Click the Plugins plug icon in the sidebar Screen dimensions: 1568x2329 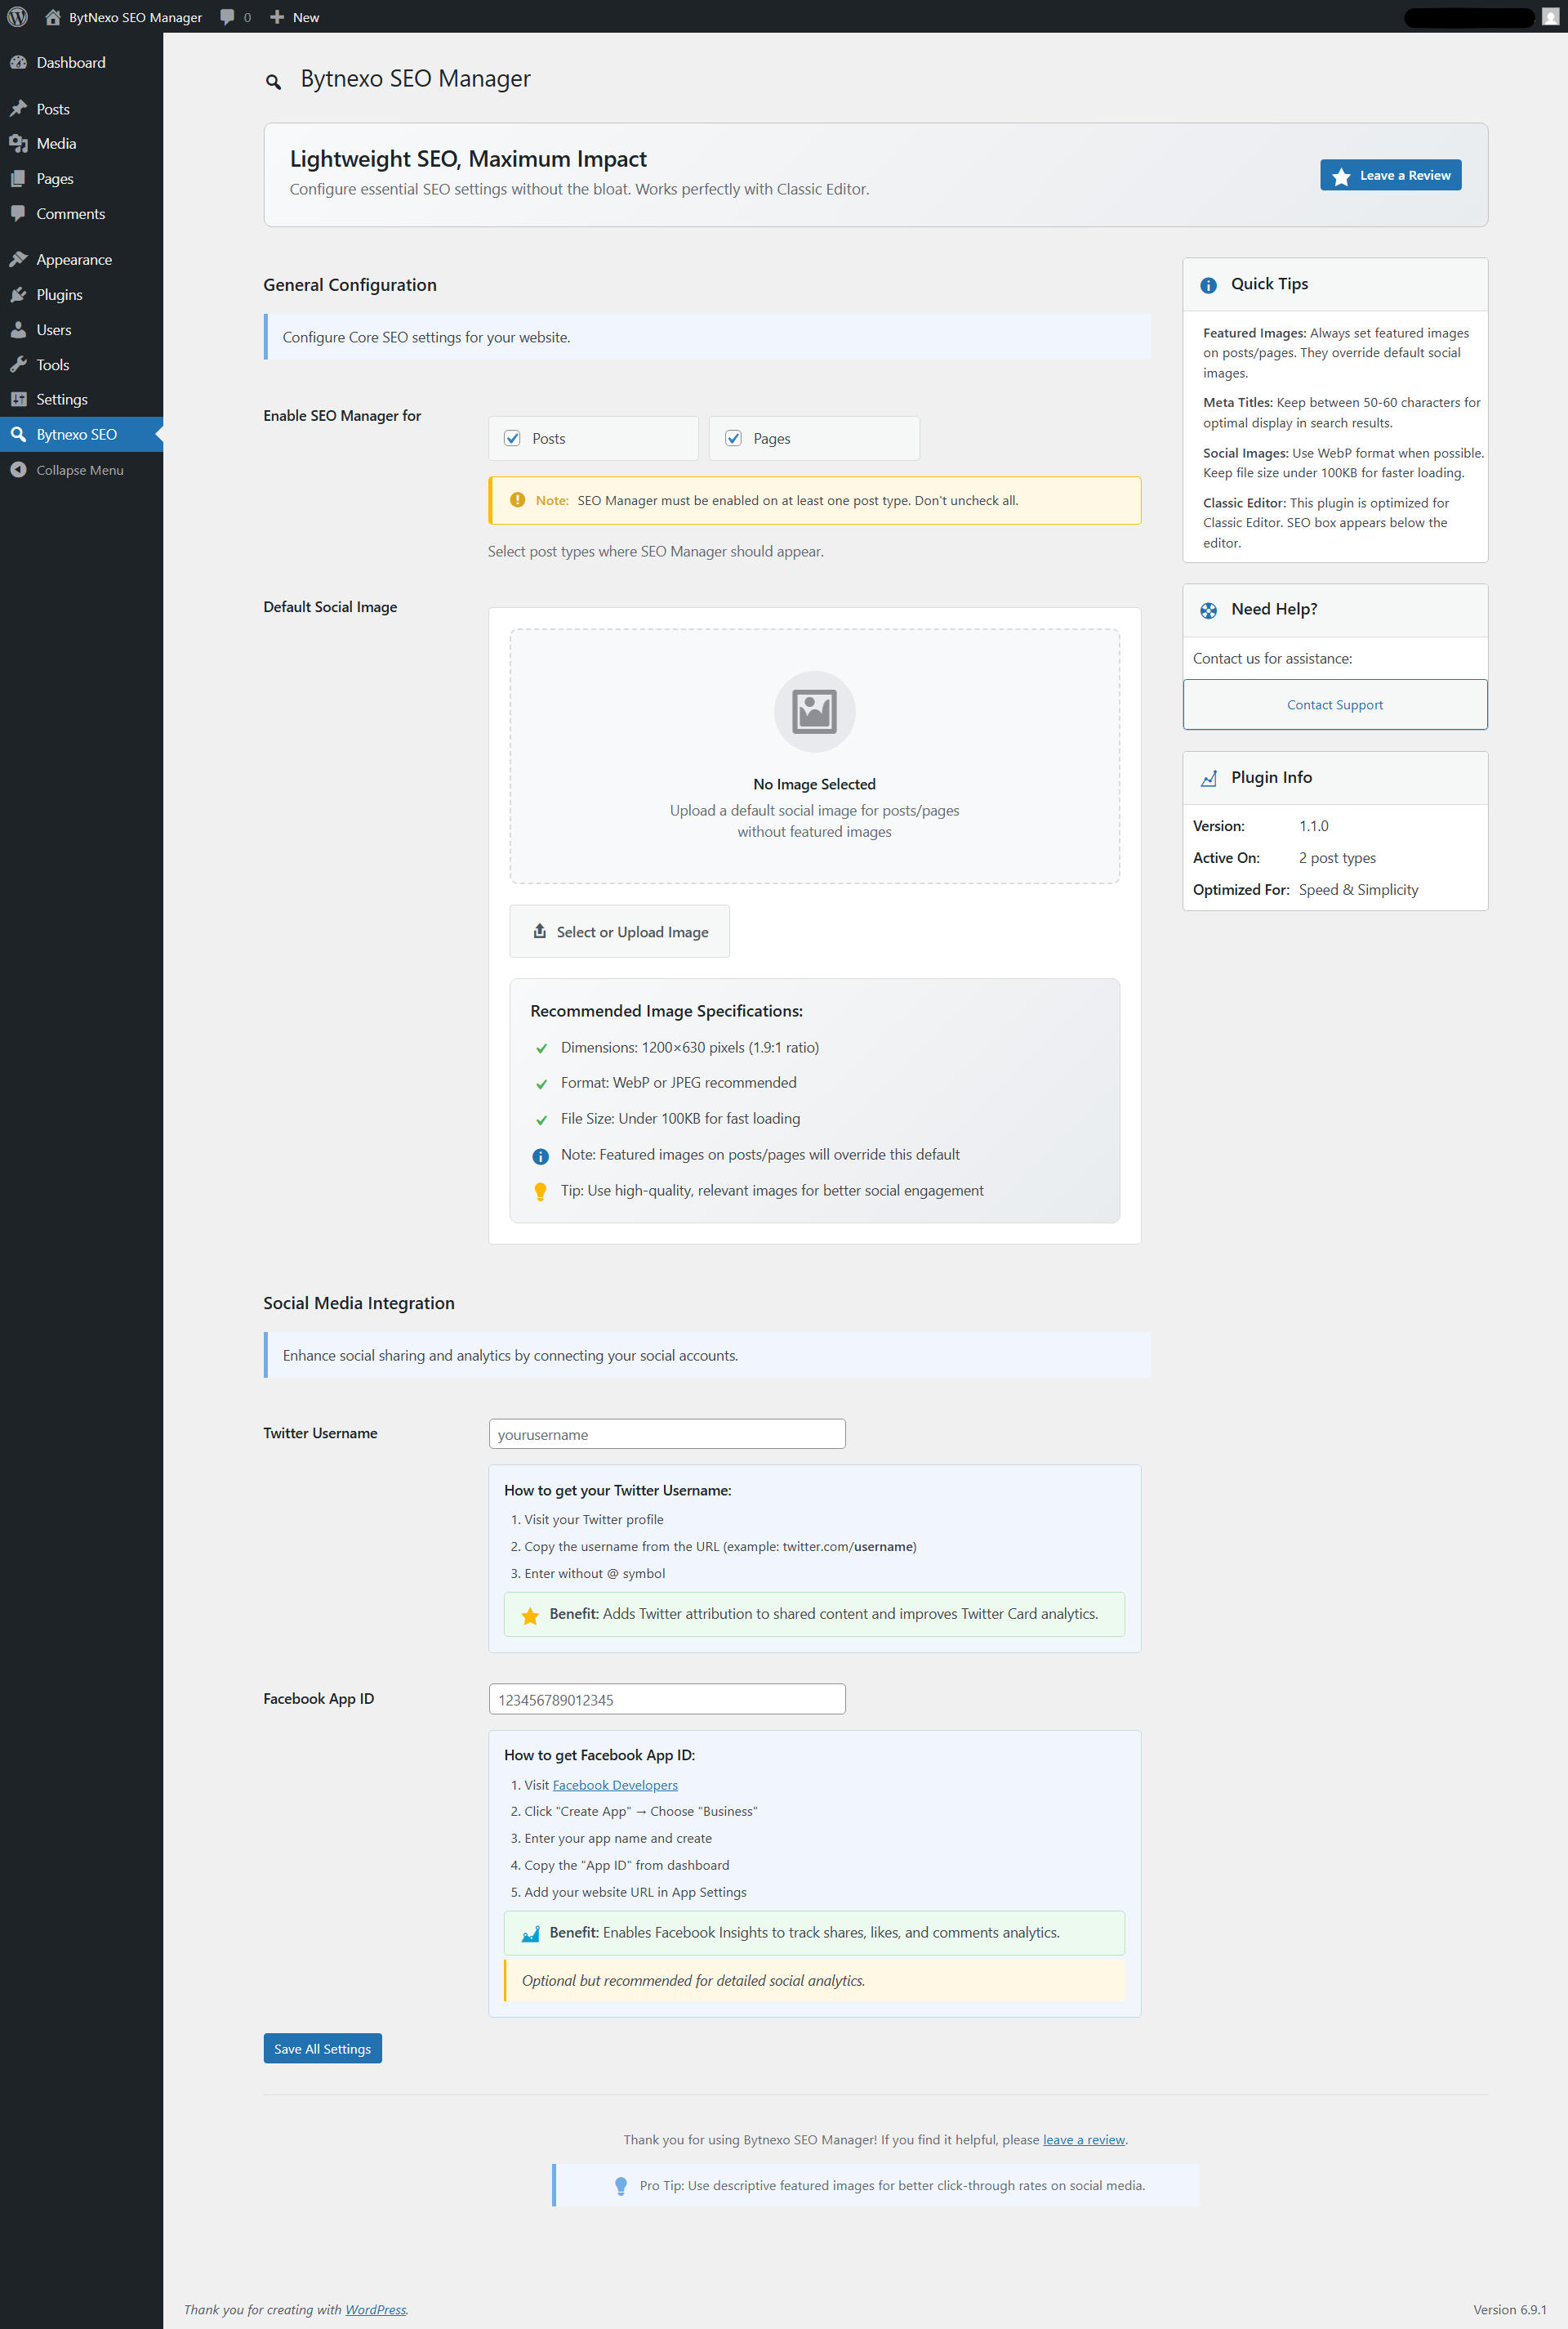(18, 294)
